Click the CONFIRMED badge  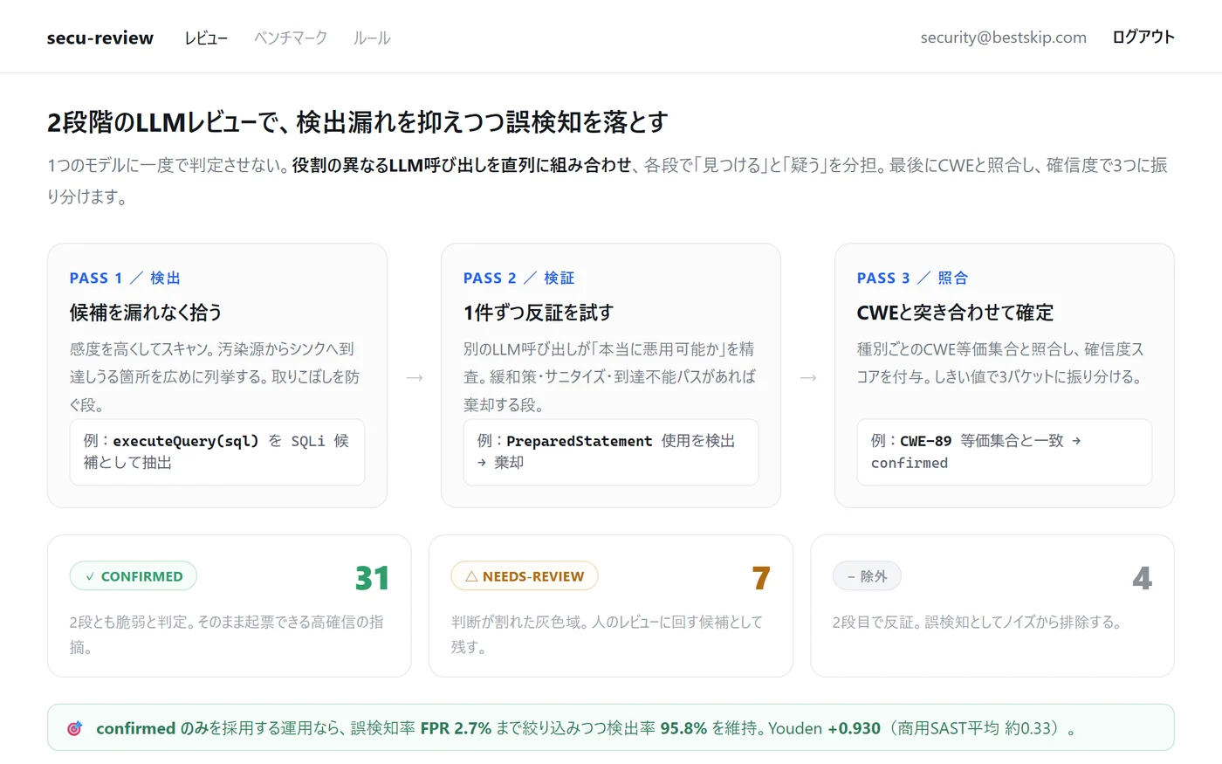click(x=134, y=576)
